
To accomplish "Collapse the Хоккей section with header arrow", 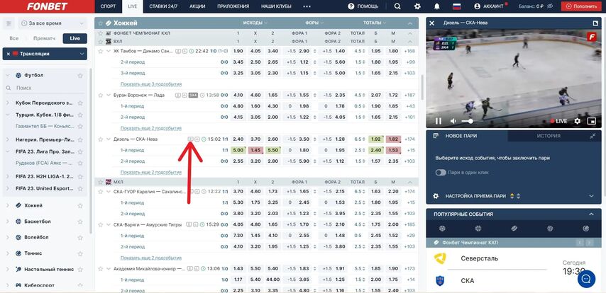I will point(410,23).
